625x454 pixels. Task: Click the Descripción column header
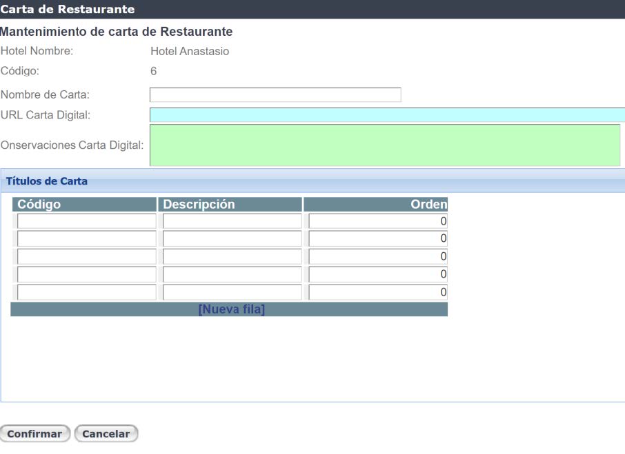(200, 205)
